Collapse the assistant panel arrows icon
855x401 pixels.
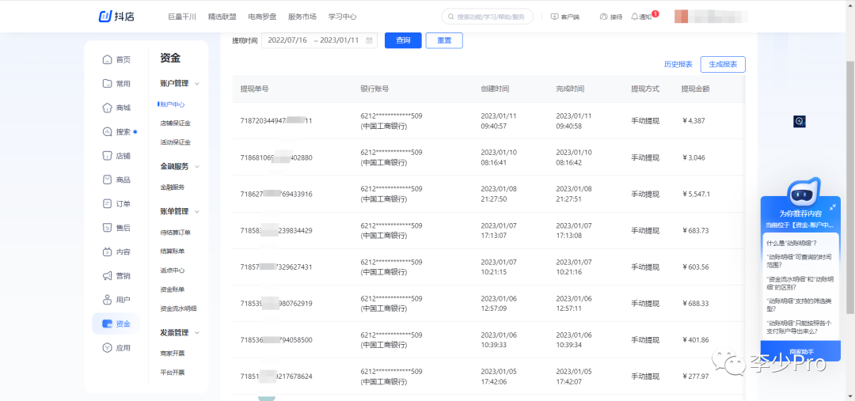833,207
